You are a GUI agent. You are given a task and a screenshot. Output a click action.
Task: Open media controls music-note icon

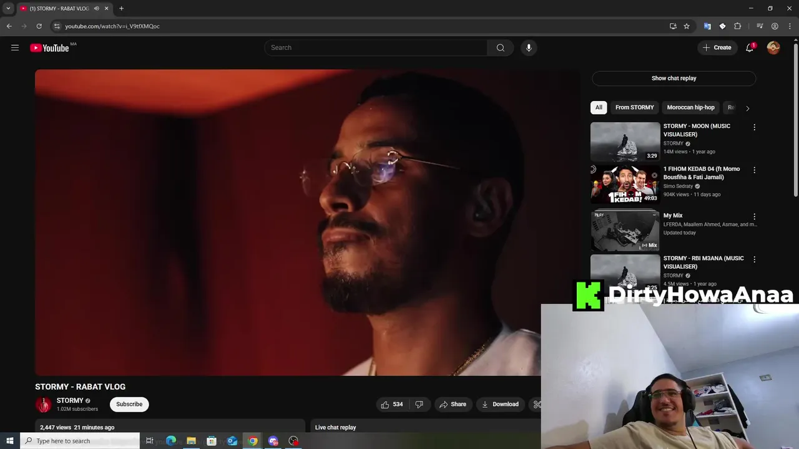[x=760, y=26]
